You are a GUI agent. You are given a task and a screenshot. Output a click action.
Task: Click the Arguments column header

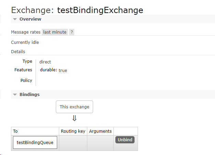pyautogui.click(x=100, y=131)
